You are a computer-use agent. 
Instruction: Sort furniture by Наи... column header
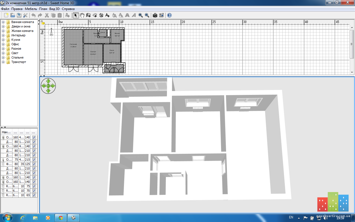click(x=7, y=132)
